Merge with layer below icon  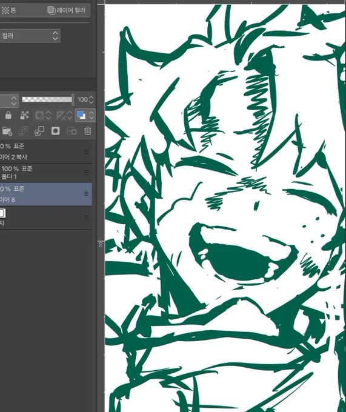click(x=39, y=131)
